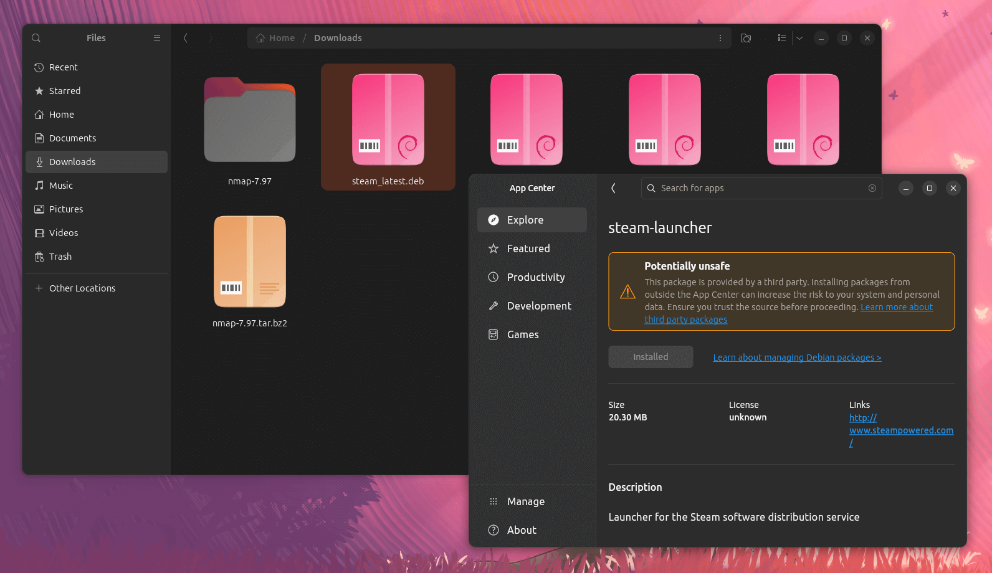The width and height of the screenshot is (992, 573).
Task: Click the Potentially unsafe warning triangle icon
Action: 627,291
